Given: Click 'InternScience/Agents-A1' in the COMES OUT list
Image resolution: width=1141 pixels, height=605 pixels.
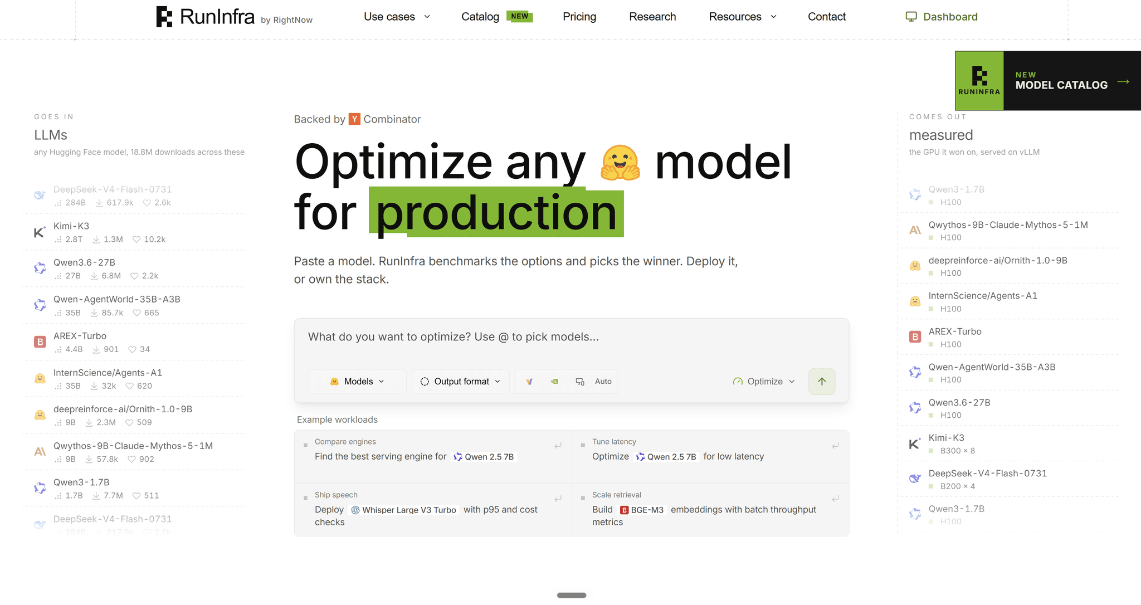Looking at the screenshot, I should pyautogui.click(x=983, y=296).
